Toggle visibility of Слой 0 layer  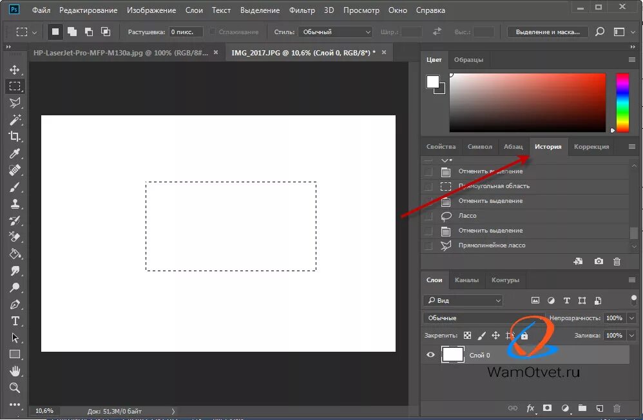pos(430,355)
